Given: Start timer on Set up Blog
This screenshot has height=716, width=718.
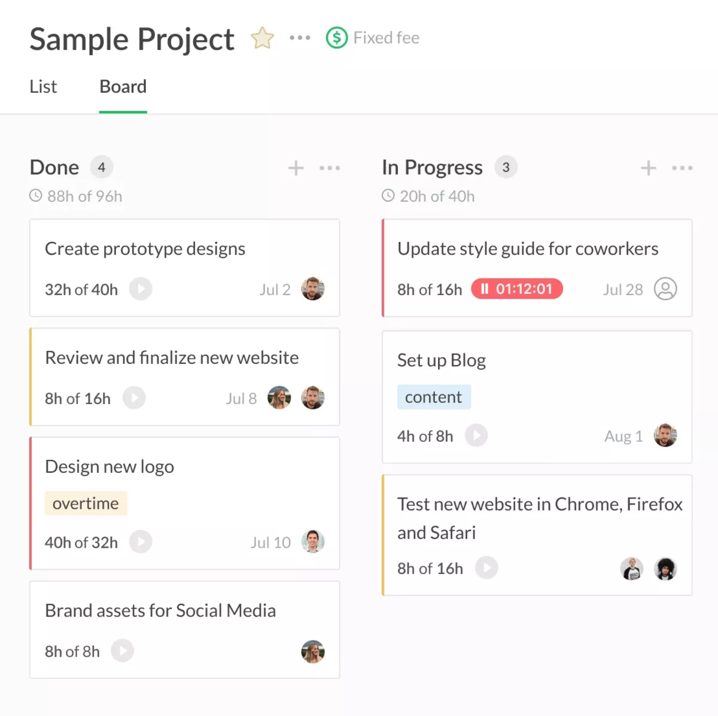Looking at the screenshot, I should (x=476, y=435).
